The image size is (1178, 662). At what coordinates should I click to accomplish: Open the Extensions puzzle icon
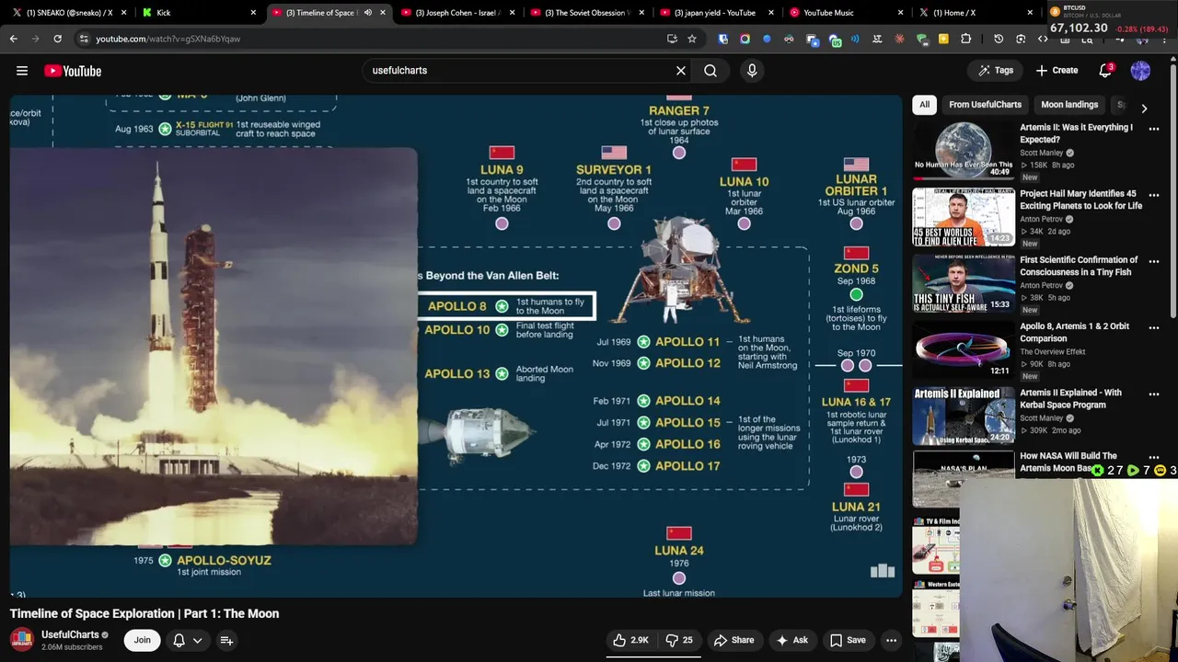point(965,39)
